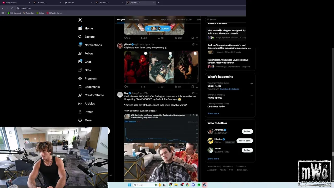This screenshot has width=334, height=188.
Task: Like gilbert's party photos post
Action: tap(161, 87)
